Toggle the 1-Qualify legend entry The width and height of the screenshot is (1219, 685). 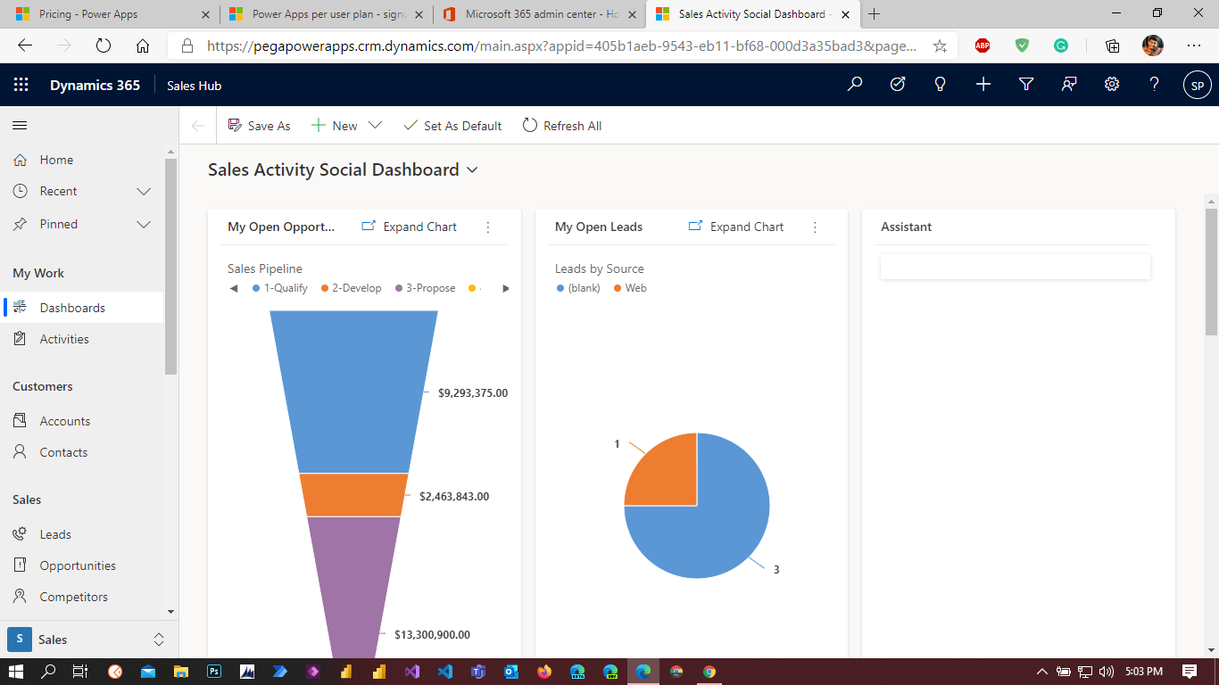[280, 288]
